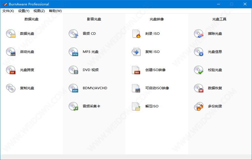Click the 擦除光盘 label
Viewport: 252px width, 160px height.
pyautogui.click(x=215, y=34)
